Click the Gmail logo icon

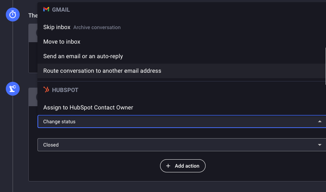(x=46, y=10)
